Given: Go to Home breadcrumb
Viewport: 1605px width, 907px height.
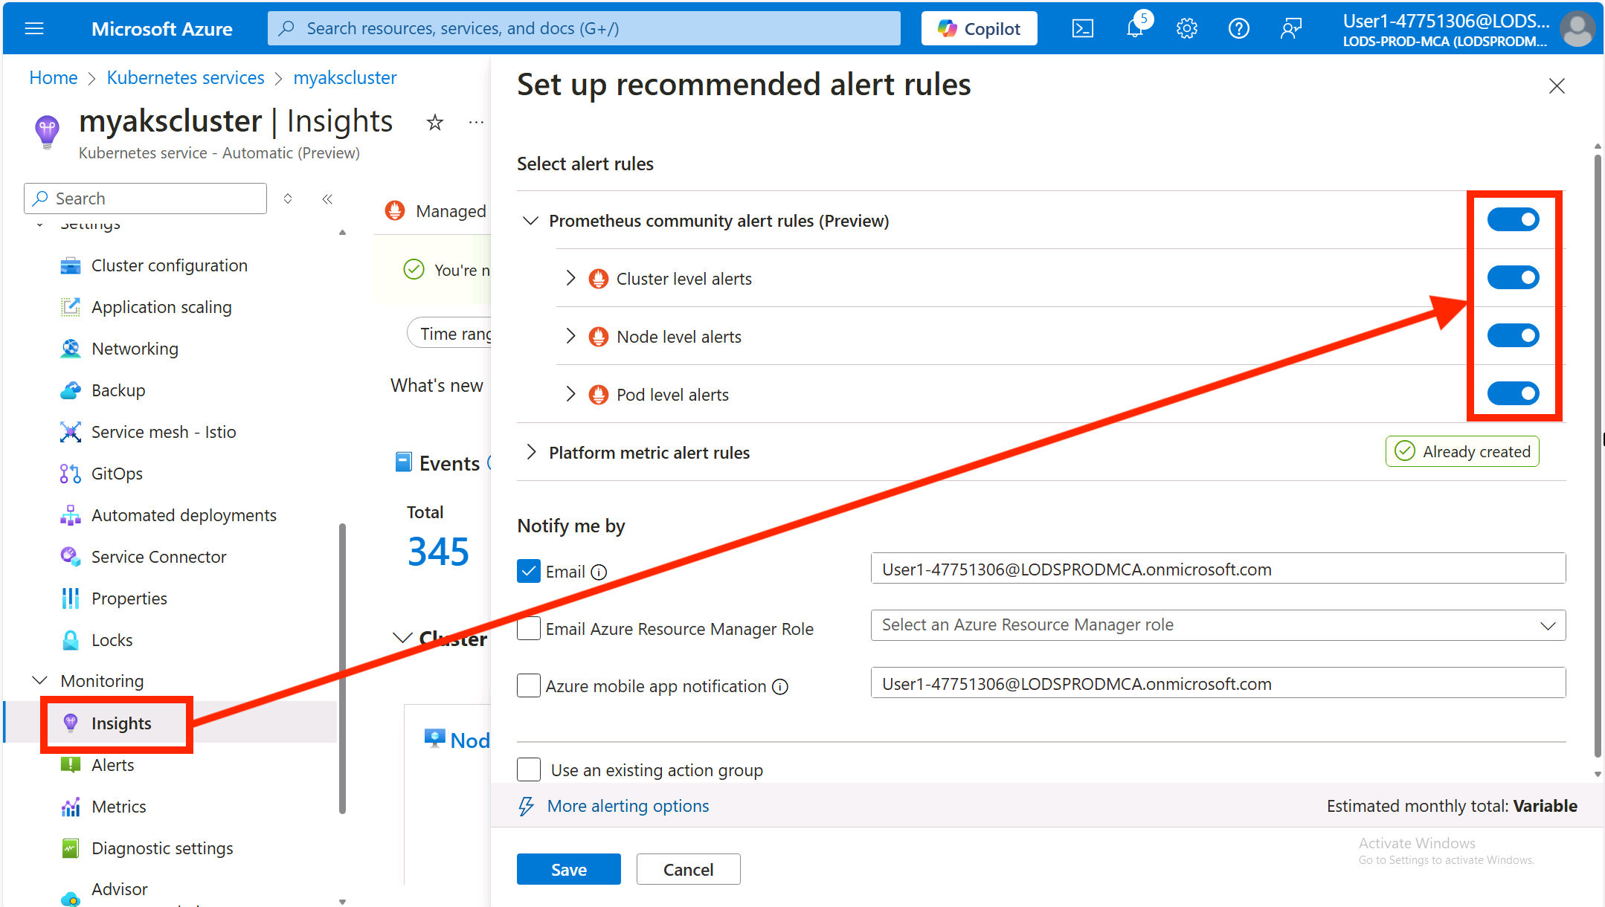Looking at the screenshot, I should point(54,77).
